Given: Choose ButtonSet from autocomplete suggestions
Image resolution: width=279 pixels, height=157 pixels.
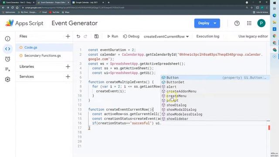Looking at the screenshot, I should (215, 82).
